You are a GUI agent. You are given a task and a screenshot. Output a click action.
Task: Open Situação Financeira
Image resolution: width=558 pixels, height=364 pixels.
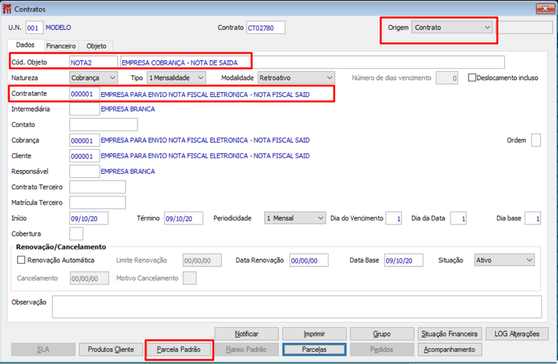449,334
